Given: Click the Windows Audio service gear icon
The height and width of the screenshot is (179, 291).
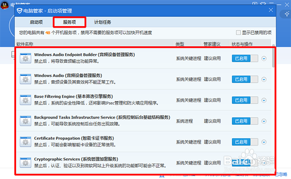Looking at the screenshot, I should coord(25,79).
